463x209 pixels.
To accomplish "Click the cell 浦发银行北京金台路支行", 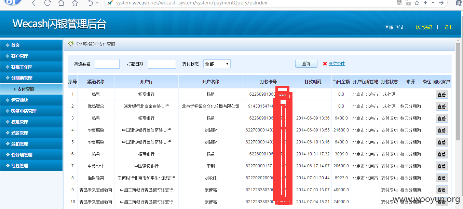I will tap(146, 106).
